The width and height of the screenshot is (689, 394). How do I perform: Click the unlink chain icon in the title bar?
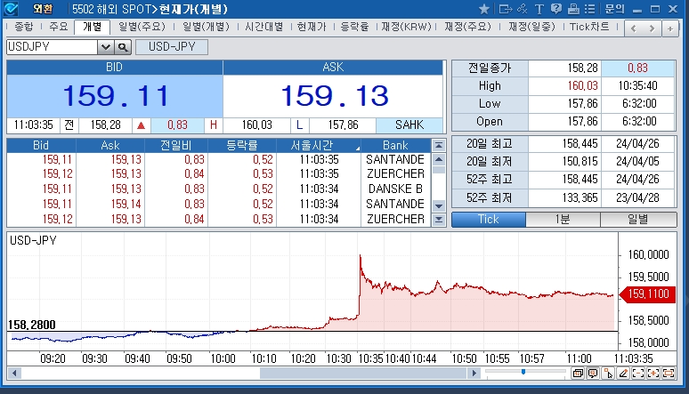point(523,9)
